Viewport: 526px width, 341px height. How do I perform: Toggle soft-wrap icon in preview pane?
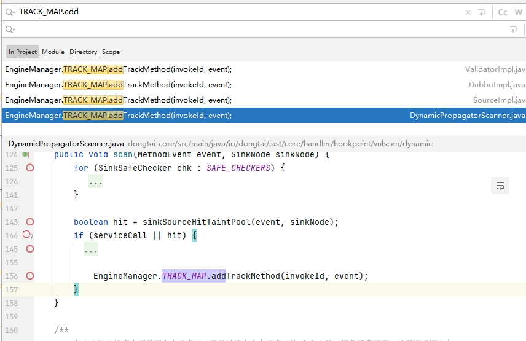[500, 186]
